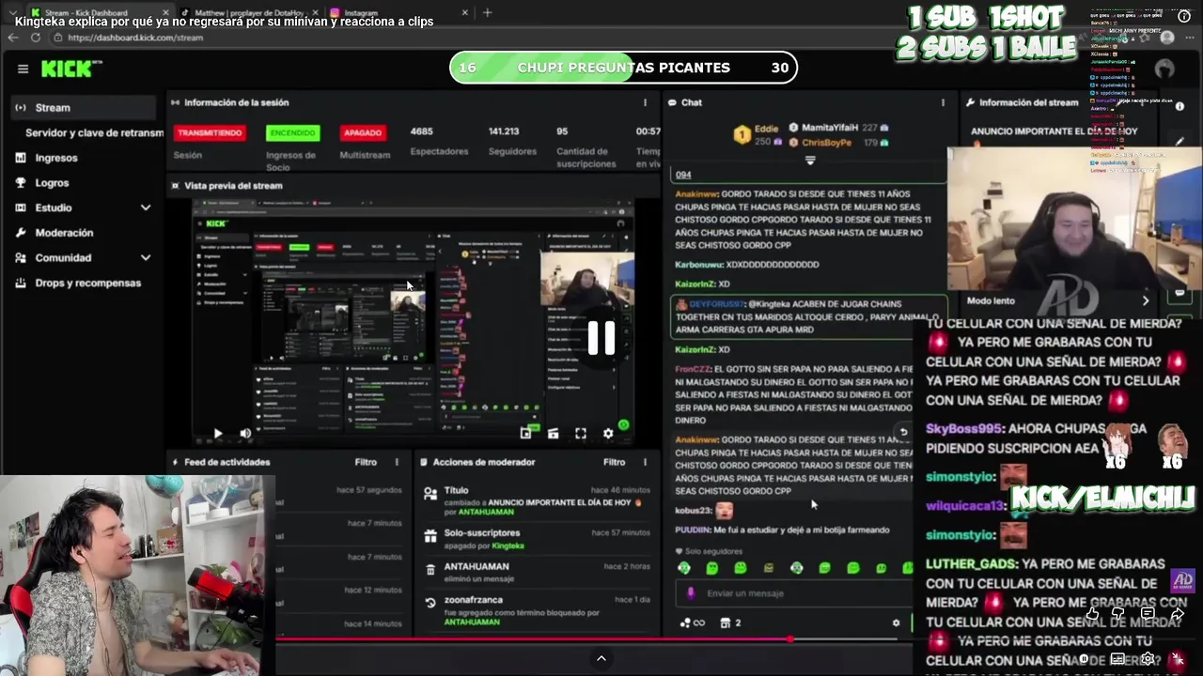Screen dimensions: 1203x676
Task: Open chat settings gear below message box
Action: pos(896,622)
